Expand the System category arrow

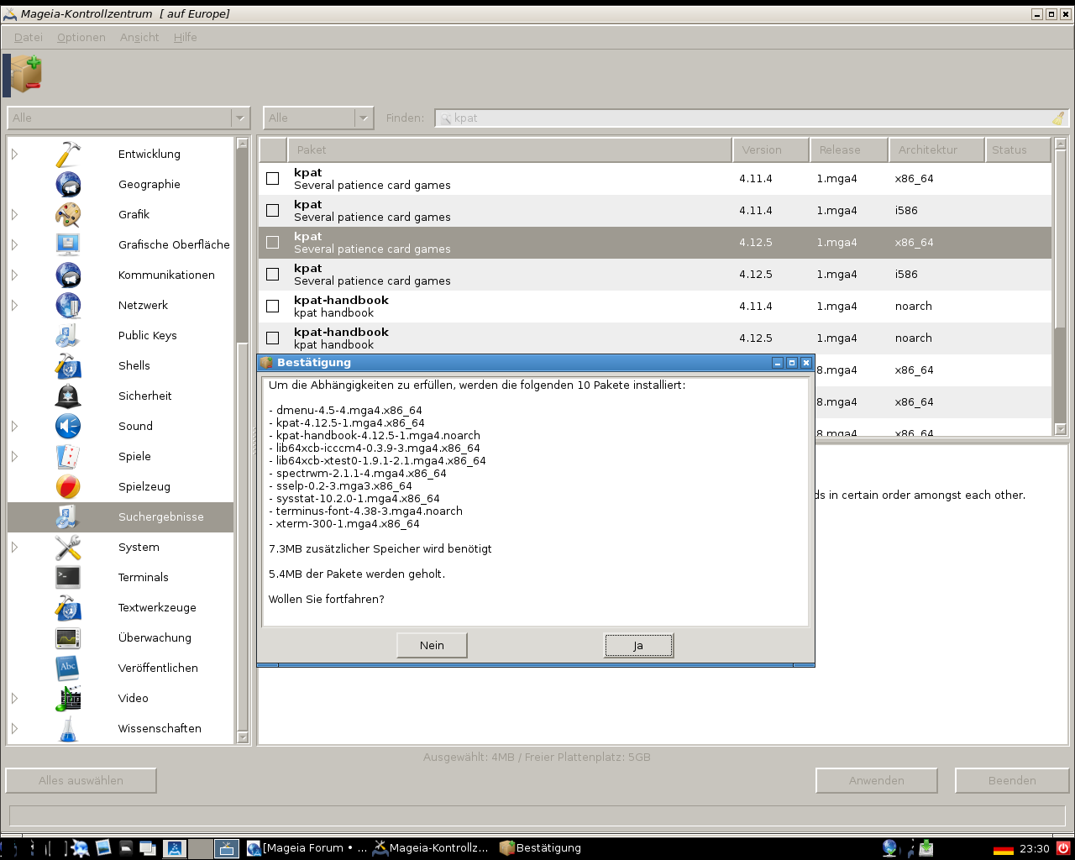tap(14, 548)
